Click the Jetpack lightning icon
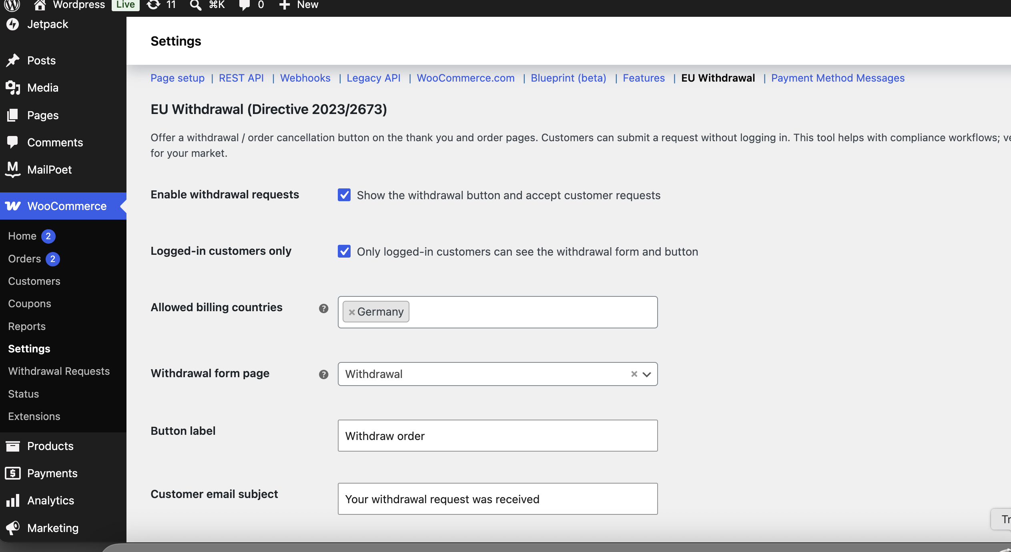1011x552 pixels. pyautogui.click(x=13, y=24)
